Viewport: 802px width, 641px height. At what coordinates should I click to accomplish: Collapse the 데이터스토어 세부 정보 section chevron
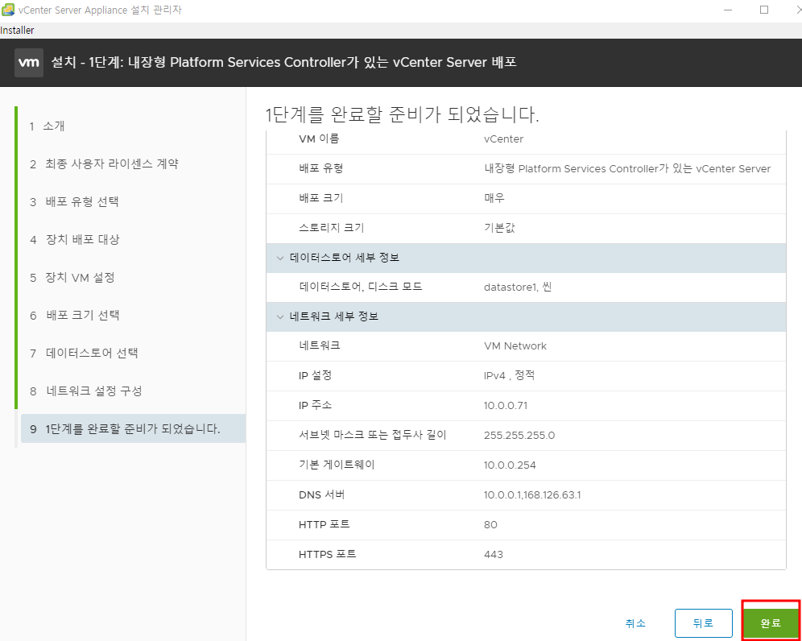tap(279, 258)
